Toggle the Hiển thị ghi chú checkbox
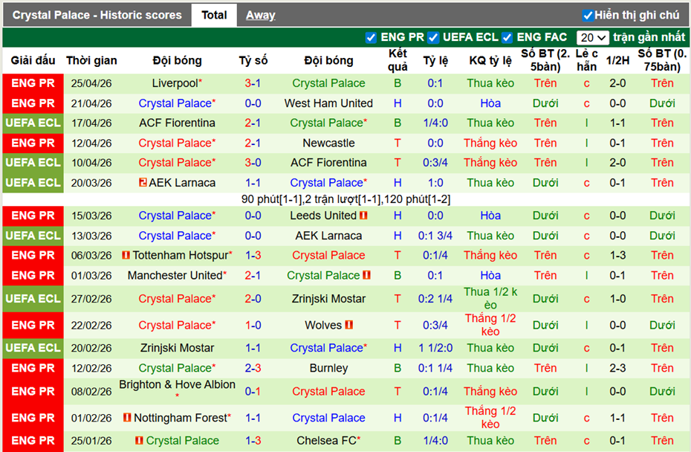Screen dimensions: 691x452 [x=588, y=15]
